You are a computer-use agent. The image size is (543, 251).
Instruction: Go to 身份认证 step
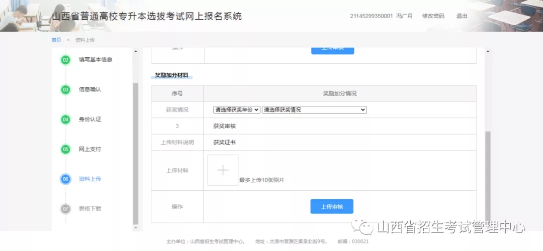pyautogui.click(x=90, y=119)
